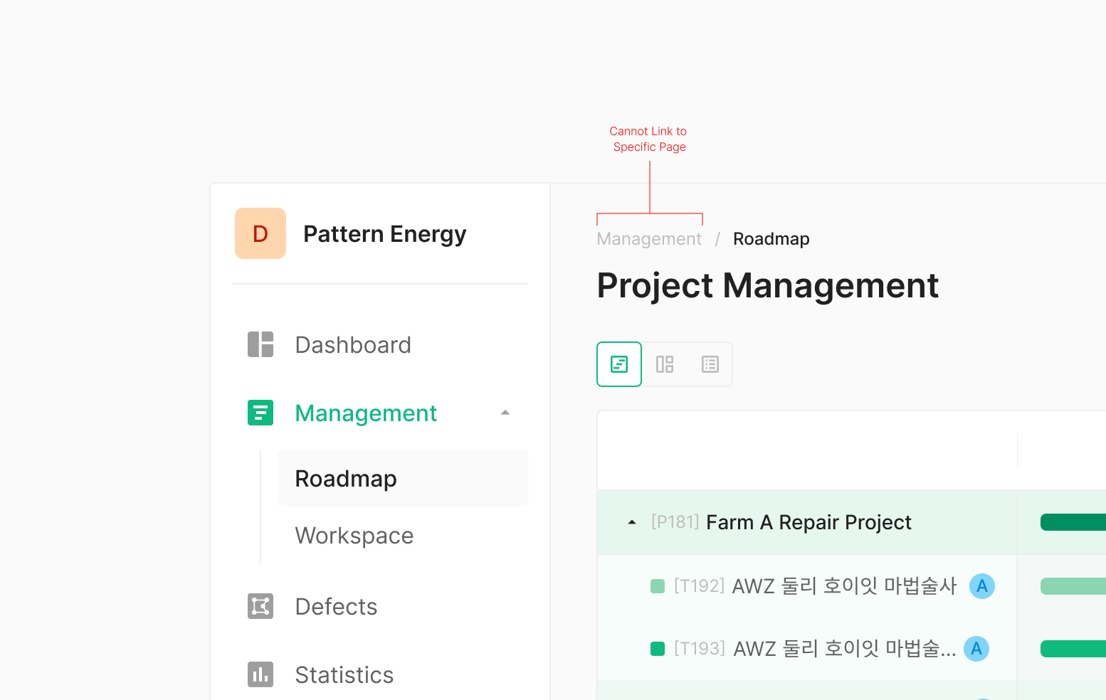
Task: Open the Roadmap submenu item
Action: point(346,479)
